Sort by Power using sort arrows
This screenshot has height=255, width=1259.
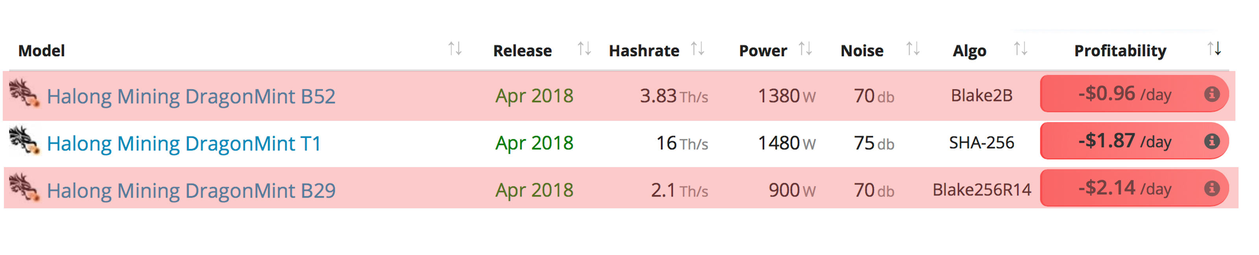805,49
